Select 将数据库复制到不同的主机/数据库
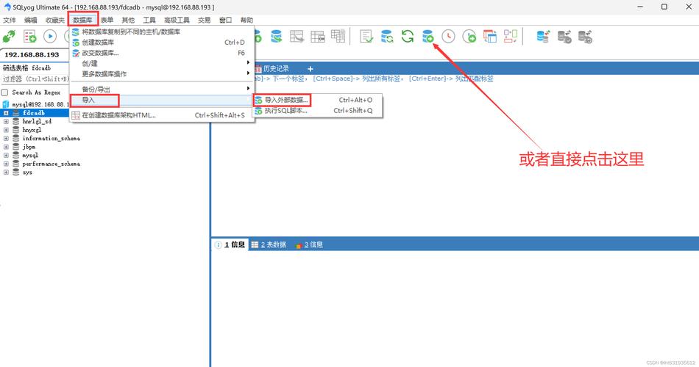Screen dimensions: 699x367 click(x=163, y=32)
